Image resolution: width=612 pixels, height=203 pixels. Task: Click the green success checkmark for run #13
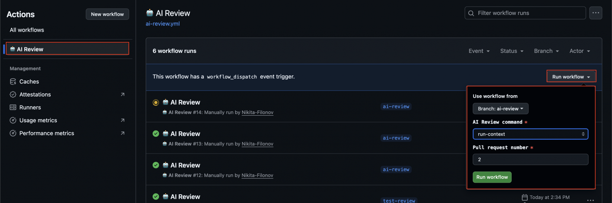click(156, 134)
